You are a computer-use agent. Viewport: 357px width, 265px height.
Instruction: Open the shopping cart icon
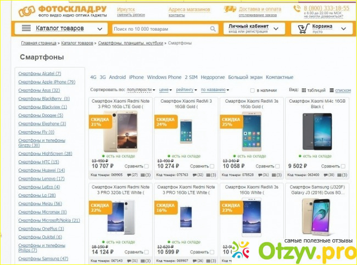point(304,29)
